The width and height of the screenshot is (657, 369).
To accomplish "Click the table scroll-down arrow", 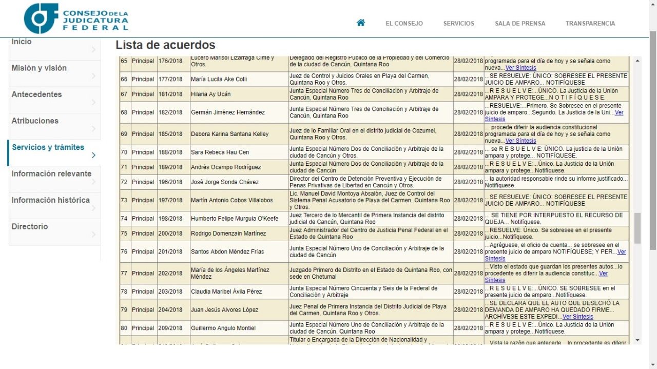I will [637, 340].
